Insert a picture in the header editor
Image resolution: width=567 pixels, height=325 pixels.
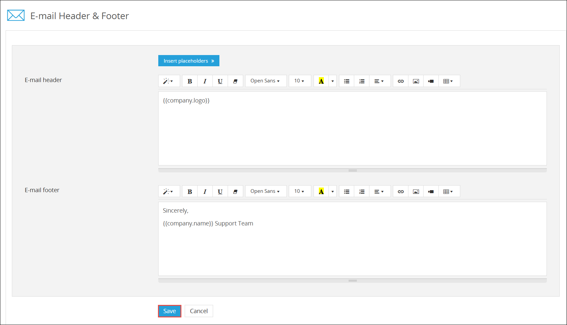point(416,81)
